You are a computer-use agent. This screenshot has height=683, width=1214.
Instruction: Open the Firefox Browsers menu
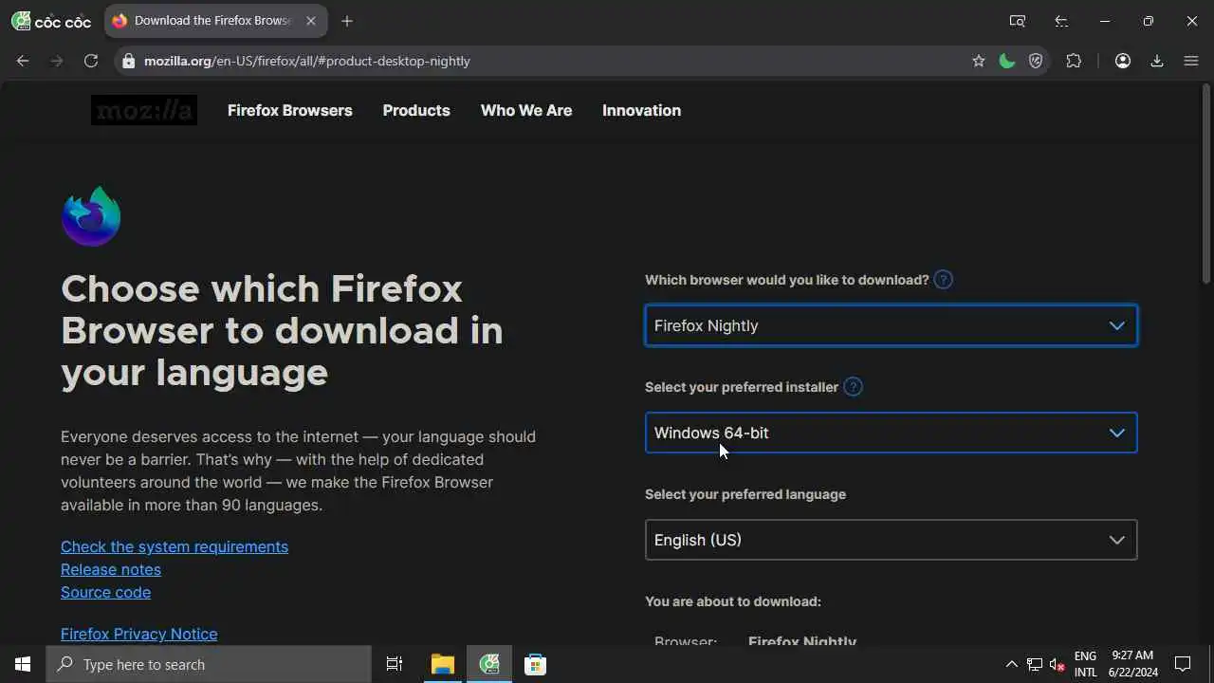point(289,110)
